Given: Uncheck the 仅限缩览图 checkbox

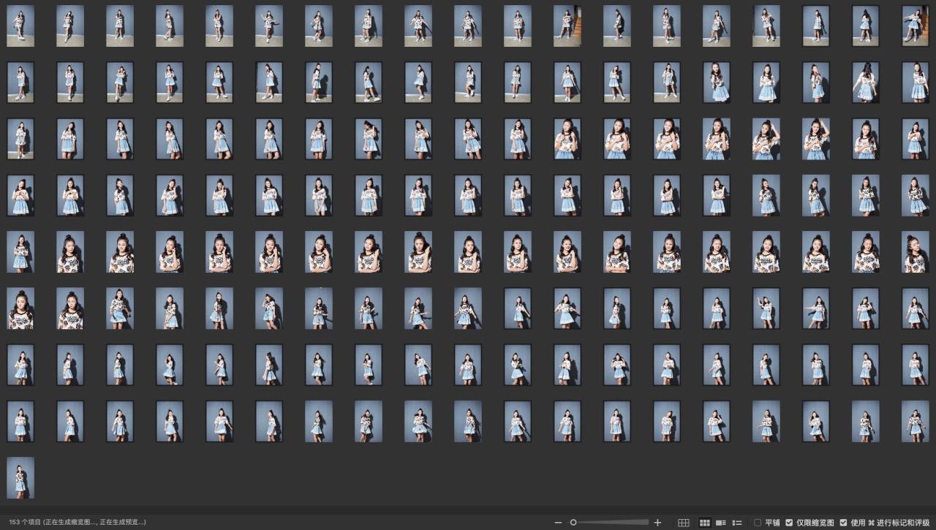Looking at the screenshot, I should [x=789, y=523].
